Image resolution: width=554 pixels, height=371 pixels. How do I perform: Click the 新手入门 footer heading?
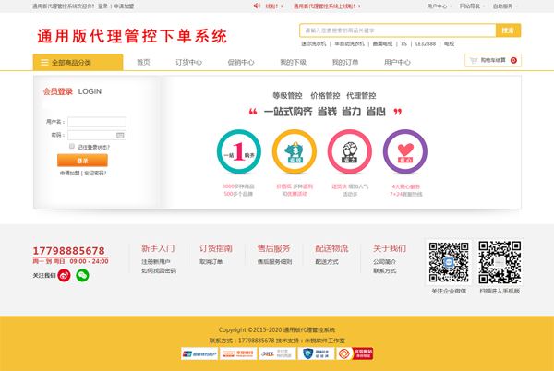(x=158, y=248)
